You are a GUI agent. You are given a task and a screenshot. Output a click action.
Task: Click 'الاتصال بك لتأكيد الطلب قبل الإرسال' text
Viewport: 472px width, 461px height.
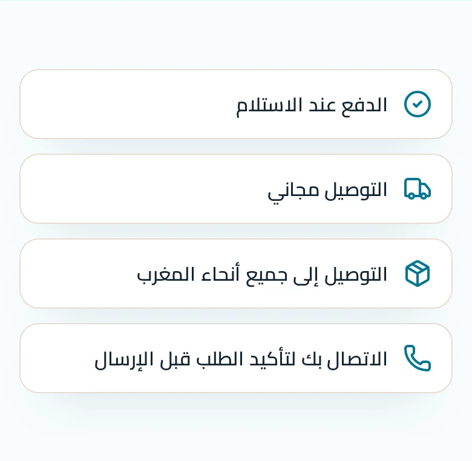pos(241,359)
